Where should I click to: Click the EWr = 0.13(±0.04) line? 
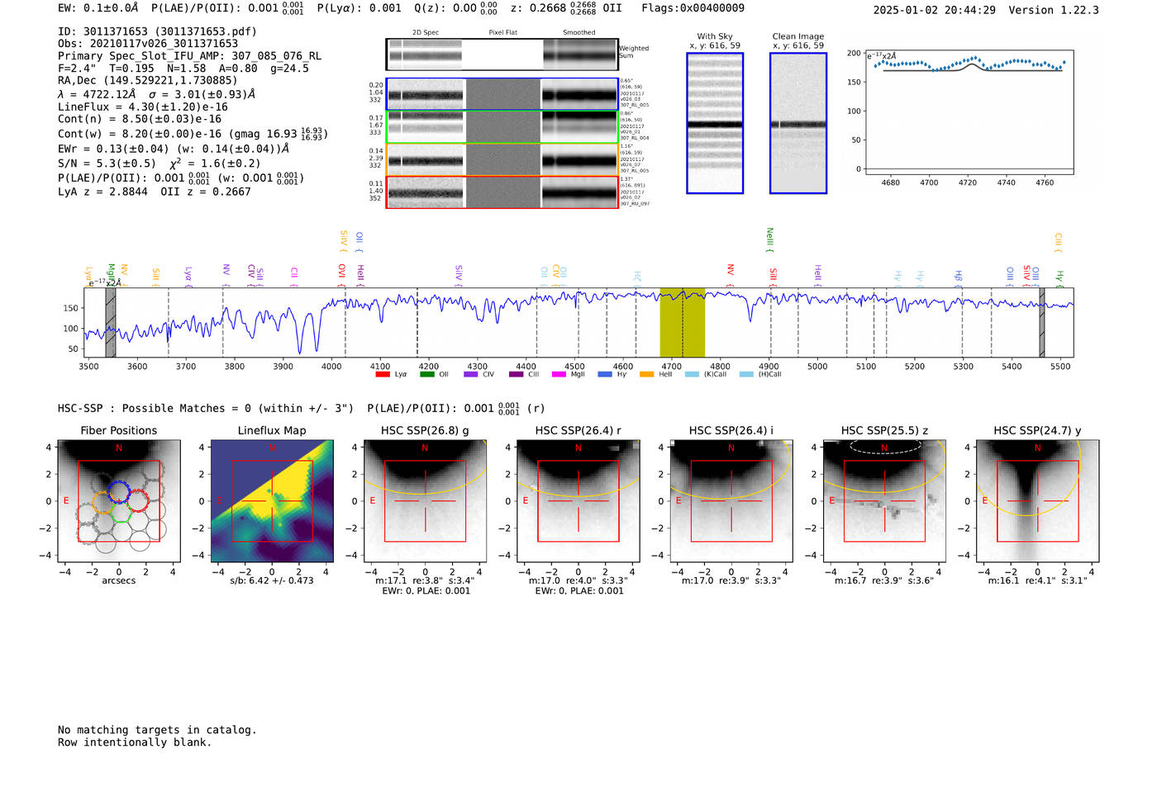pyautogui.click(x=174, y=149)
